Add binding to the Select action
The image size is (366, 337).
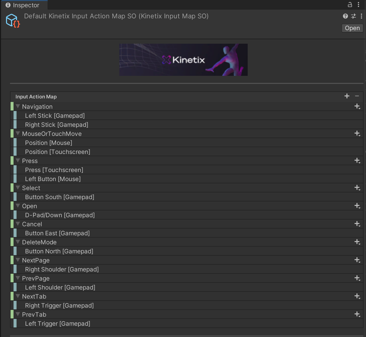tap(357, 188)
